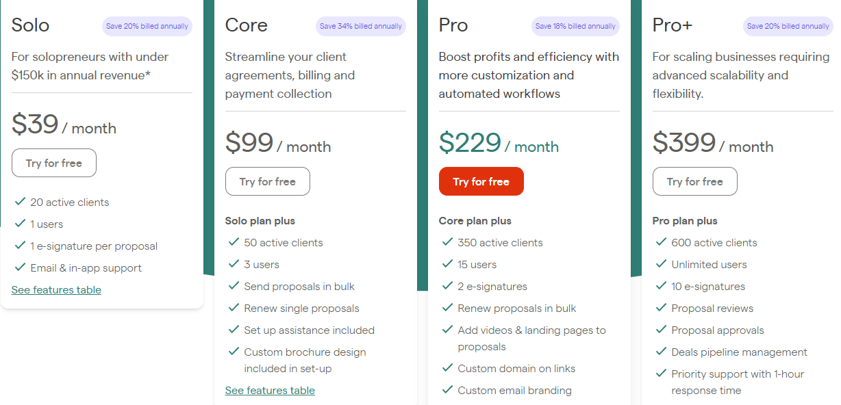Start the Pro+ free trial

click(x=694, y=181)
